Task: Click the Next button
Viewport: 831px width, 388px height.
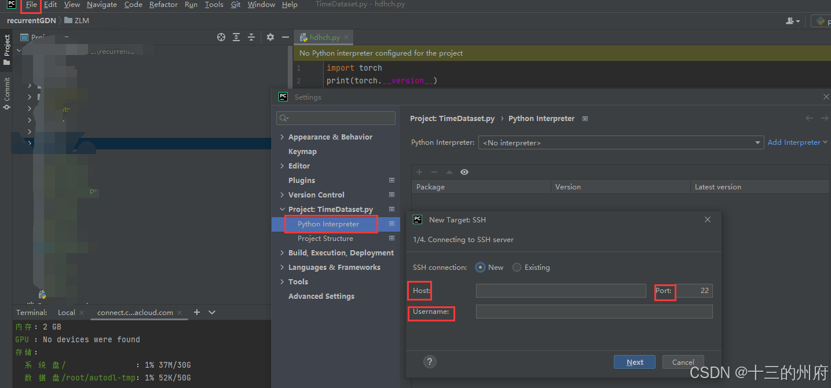Action: 635,363
